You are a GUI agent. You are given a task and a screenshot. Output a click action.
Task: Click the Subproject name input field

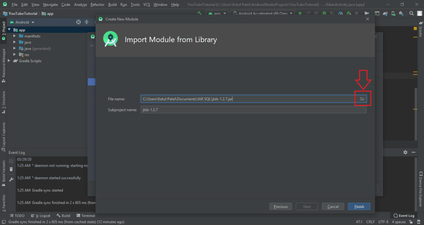click(253, 110)
